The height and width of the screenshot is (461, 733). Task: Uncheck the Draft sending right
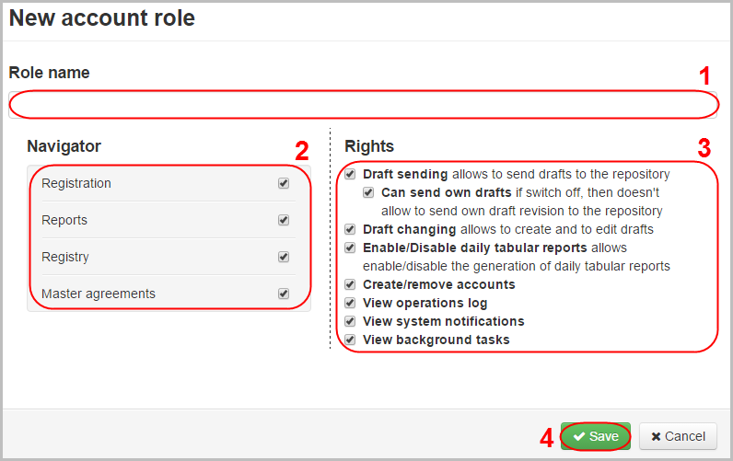tap(350, 174)
